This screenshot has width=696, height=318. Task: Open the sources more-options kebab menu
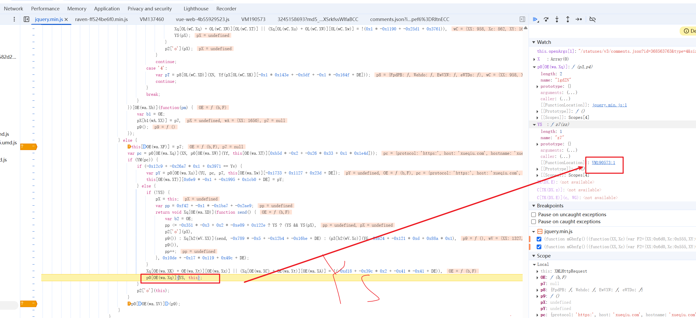14,19
